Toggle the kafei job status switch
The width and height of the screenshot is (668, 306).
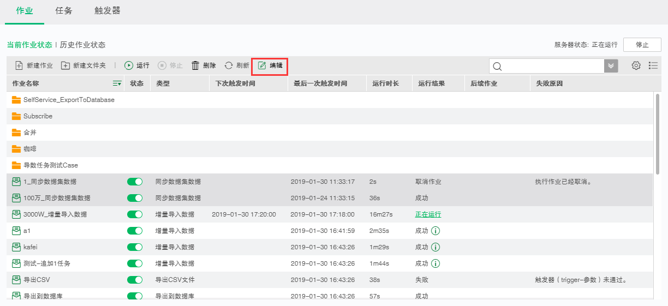(134, 247)
